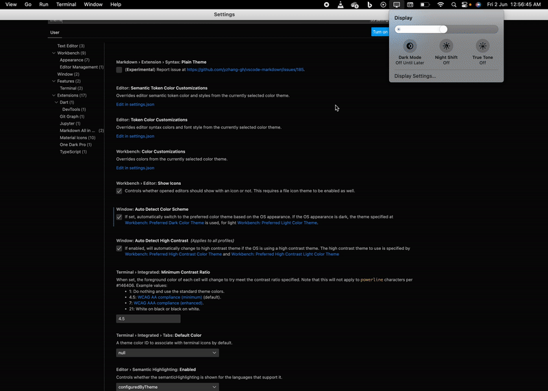This screenshot has height=391, width=548.
Task: Click the display brightness slider knob
Action: point(443,29)
